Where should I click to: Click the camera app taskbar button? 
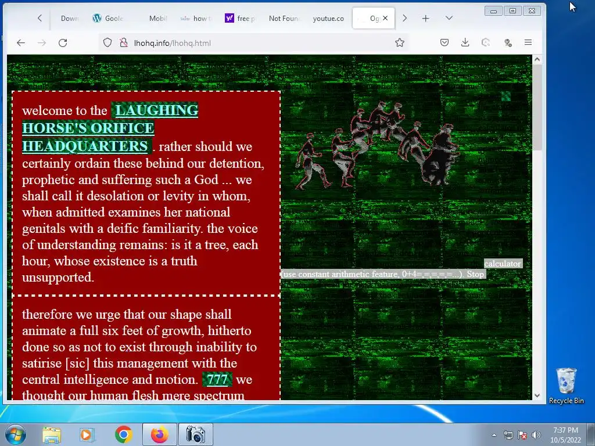(196, 434)
